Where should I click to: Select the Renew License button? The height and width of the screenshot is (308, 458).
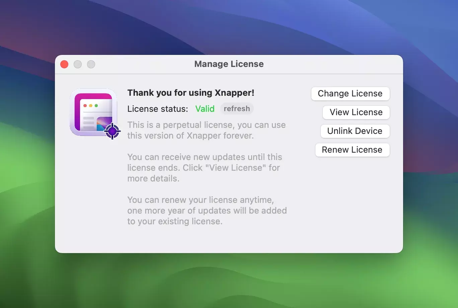click(x=352, y=150)
